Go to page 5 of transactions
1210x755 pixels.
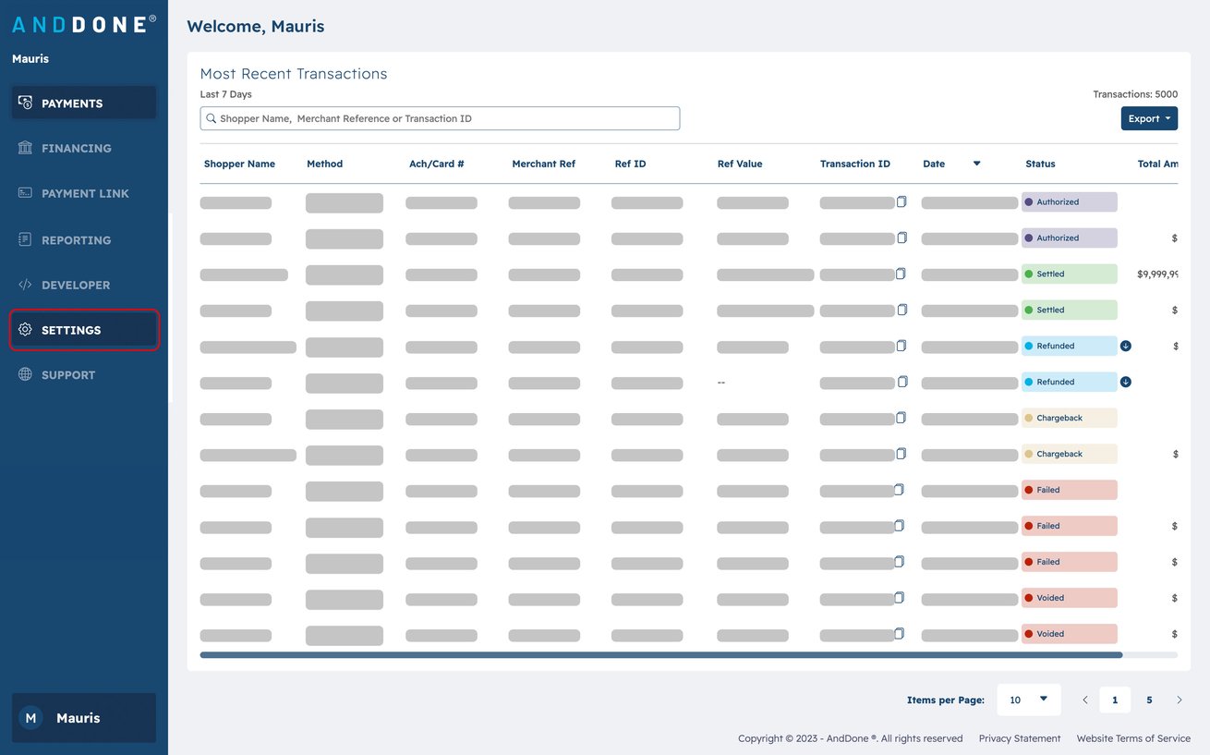1149,700
